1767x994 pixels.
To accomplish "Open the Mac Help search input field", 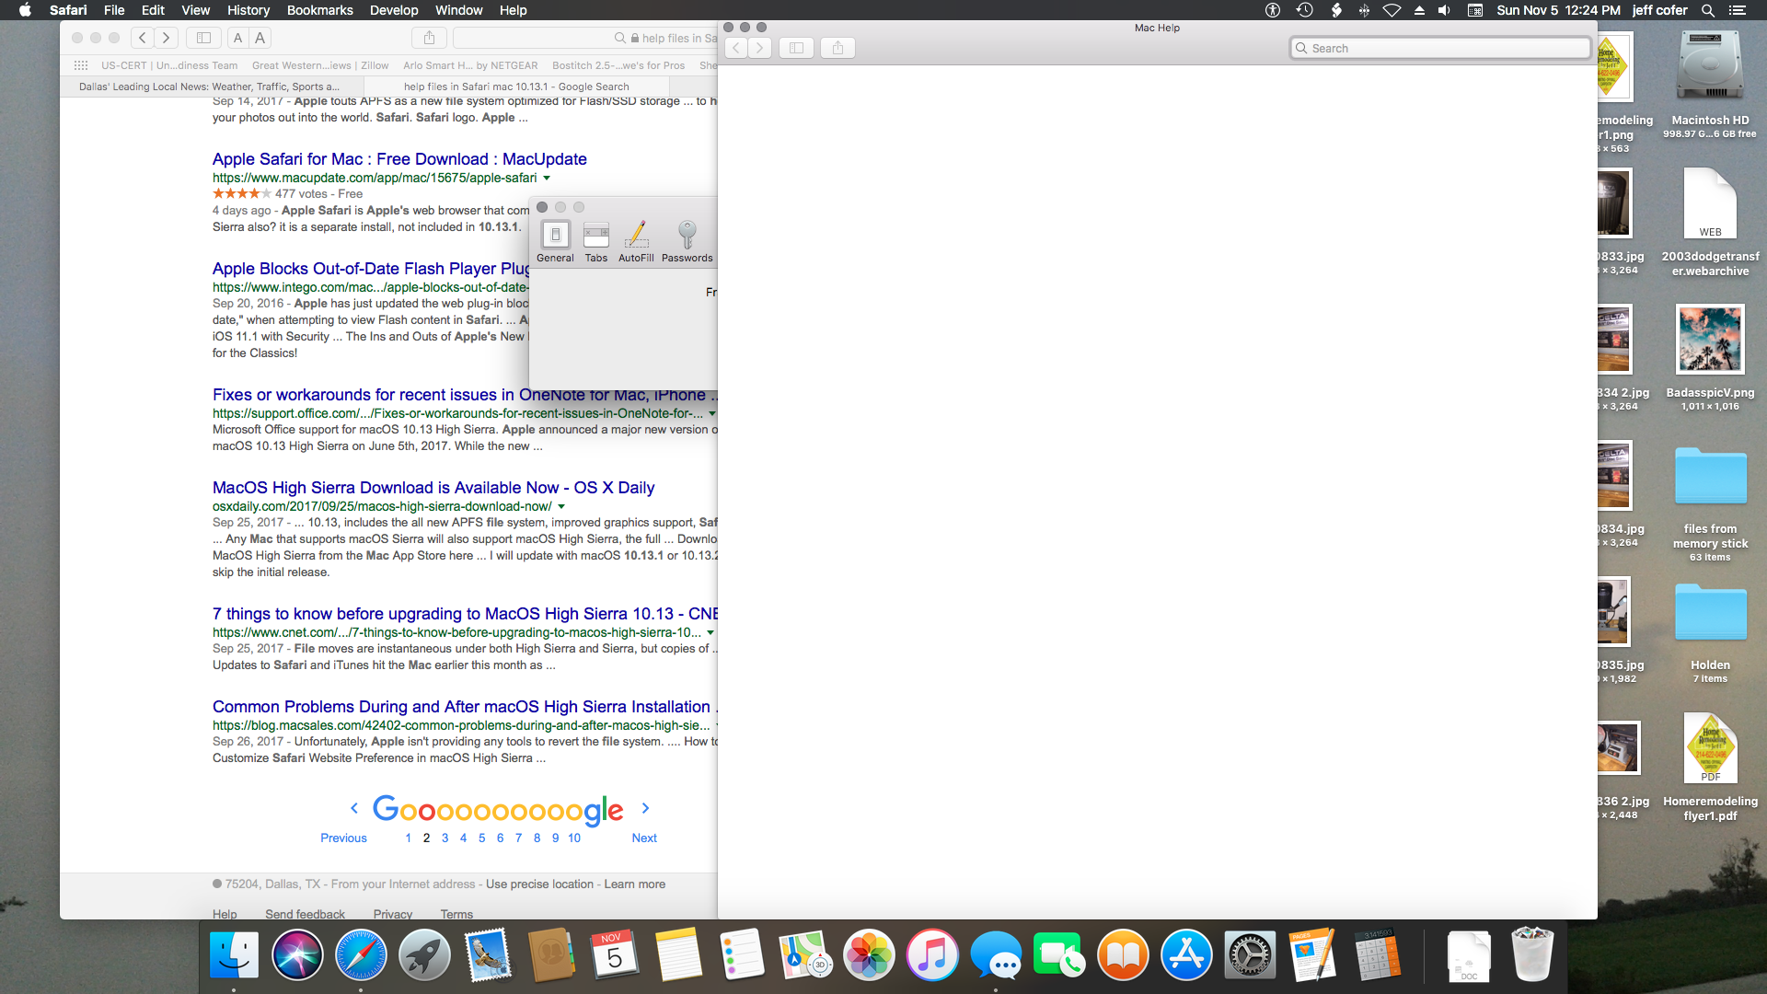I will point(1444,47).
